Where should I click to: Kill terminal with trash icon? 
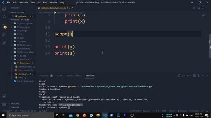(x=198, y=76)
